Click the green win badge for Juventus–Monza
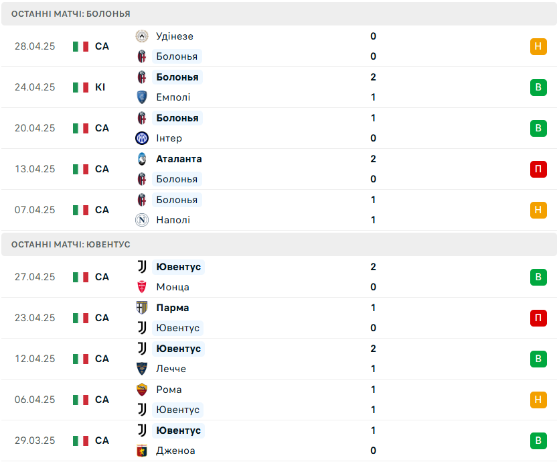Screen dimensions: 559x464 pyautogui.click(x=538, y=277)
